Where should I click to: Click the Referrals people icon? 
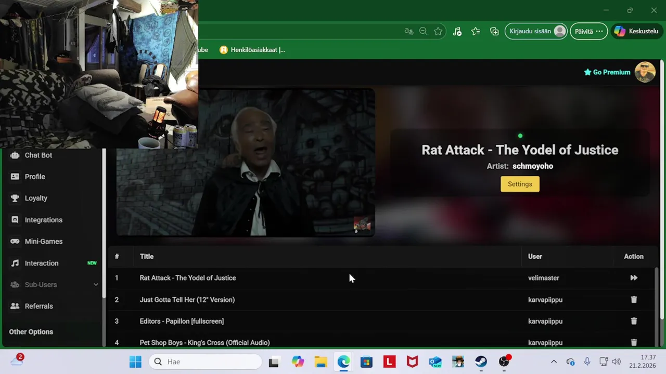point(15,306)
